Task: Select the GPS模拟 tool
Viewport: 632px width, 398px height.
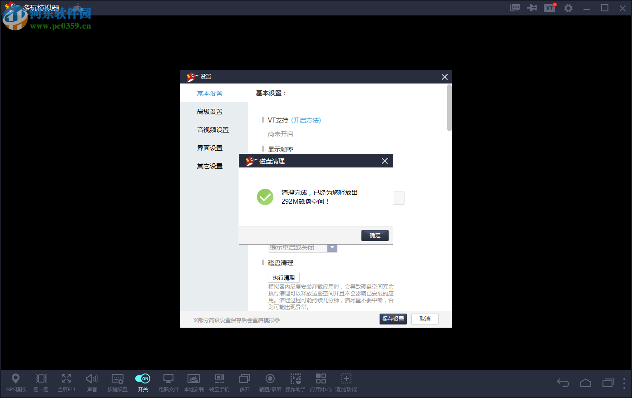Action: pyautogui.click(x=15, y=383)
